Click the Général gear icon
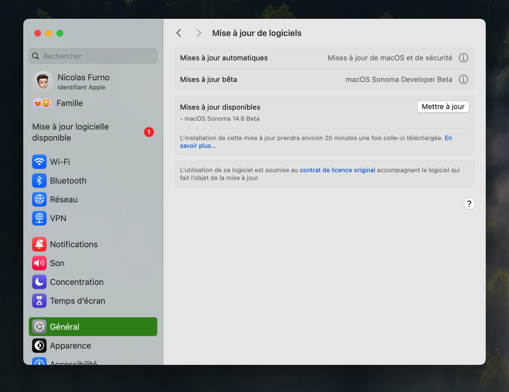This screenshot has height=392, width=509. pos(39,327)
